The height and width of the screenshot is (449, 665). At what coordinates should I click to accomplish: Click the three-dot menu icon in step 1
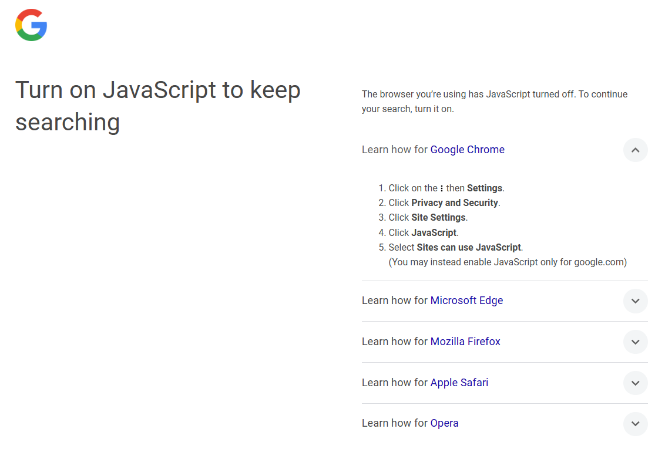[442, 188]
